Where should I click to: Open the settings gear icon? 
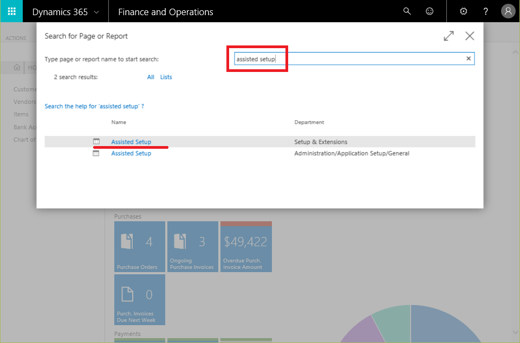coord(464,11)
